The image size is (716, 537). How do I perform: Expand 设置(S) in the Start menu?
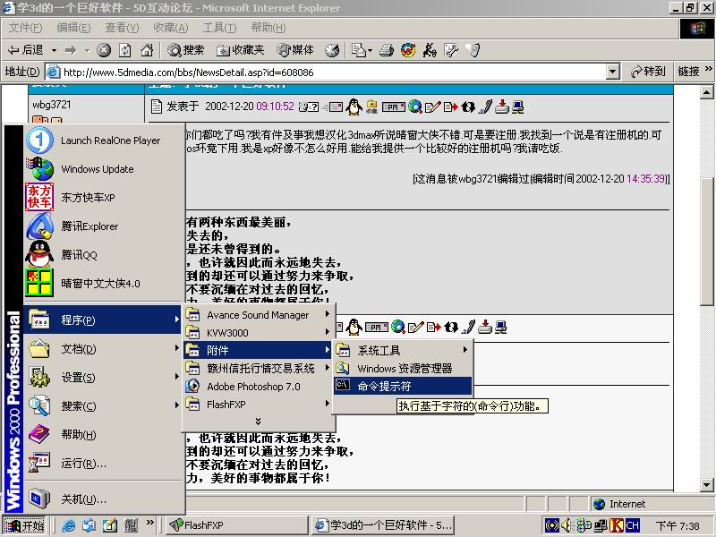point(104,377)
